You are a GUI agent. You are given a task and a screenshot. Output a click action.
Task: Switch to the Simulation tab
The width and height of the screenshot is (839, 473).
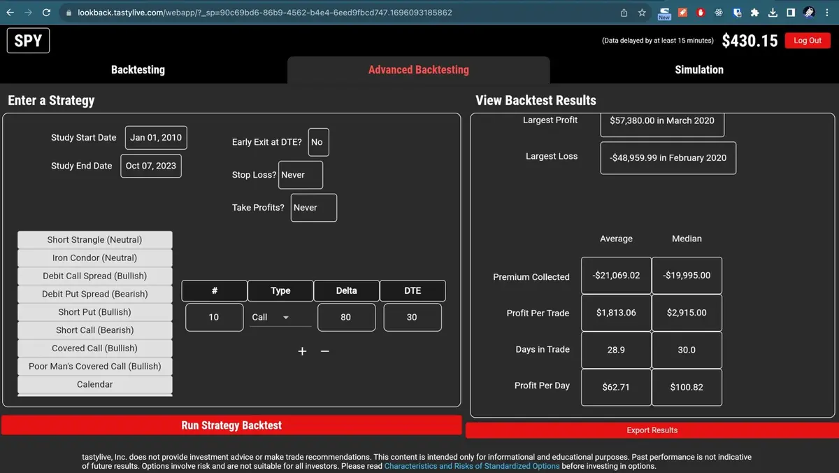pos(698,70)
